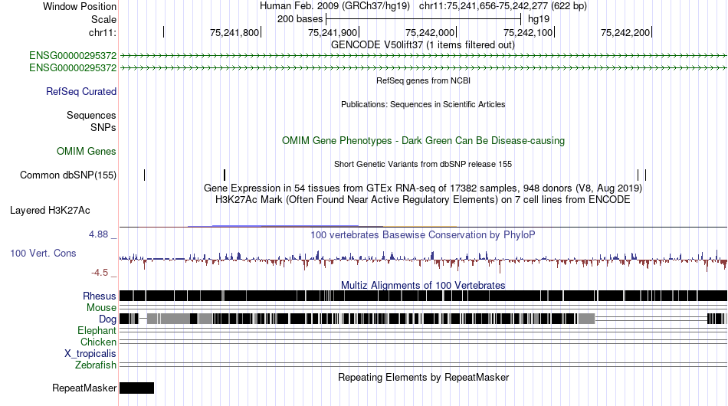Click the Sequences track label
This screenshot has width=728, height=406.
click(91, 115)
